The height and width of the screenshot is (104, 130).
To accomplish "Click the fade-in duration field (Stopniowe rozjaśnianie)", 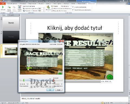I will 41,8.
